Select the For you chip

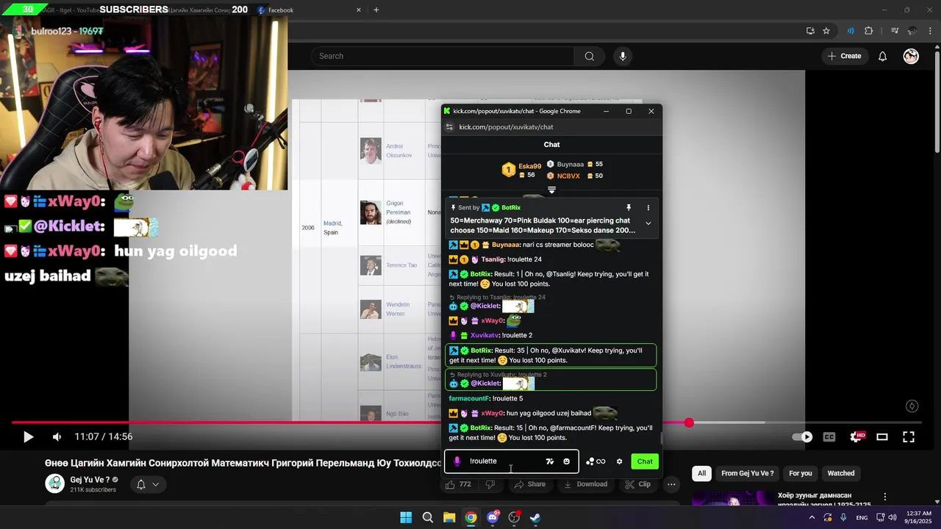click(x=801, y=473)
